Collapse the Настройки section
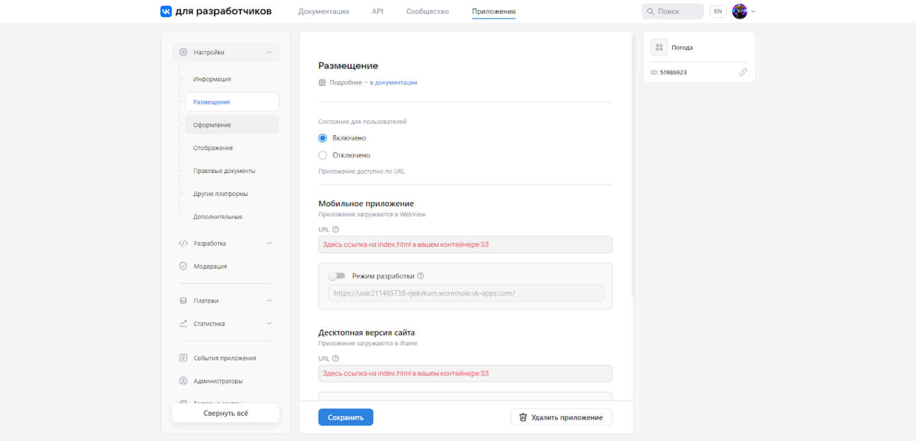This screenshot has height=441, width=916. 268,52
